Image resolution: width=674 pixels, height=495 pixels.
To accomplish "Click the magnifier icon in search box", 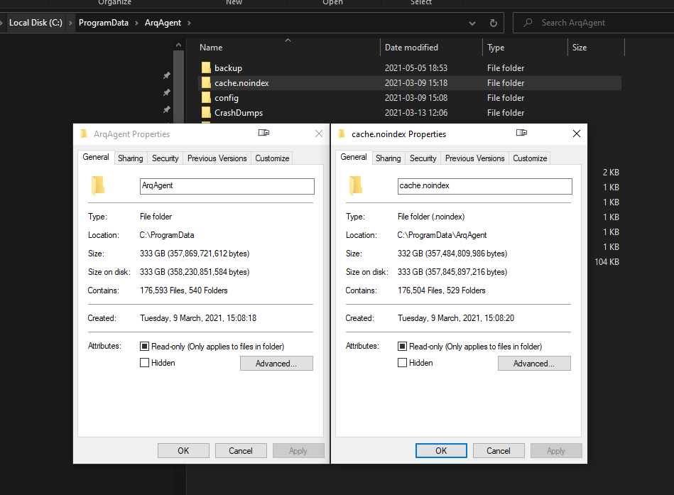I will pyautogui.click(x=528, y=23).
